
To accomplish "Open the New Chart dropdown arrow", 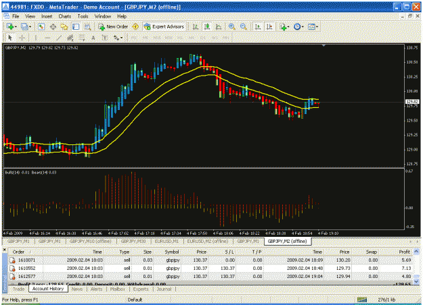I will 16,27.
